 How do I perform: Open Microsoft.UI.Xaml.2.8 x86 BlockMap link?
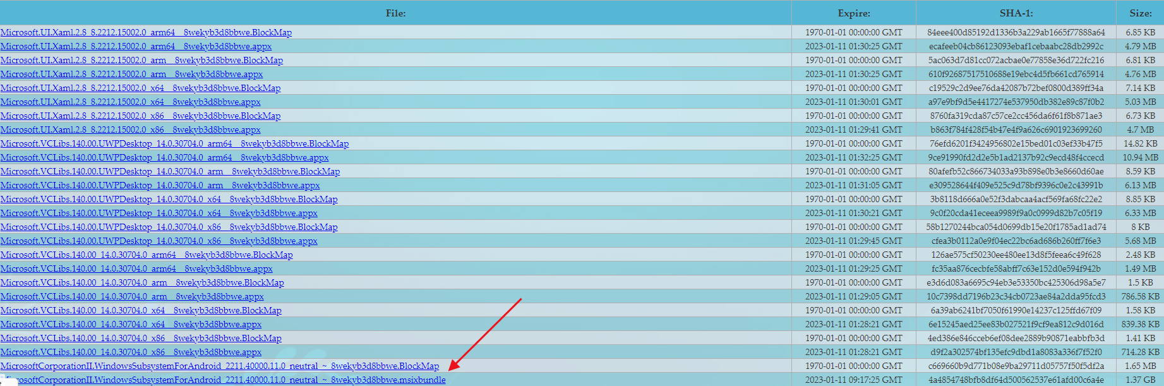pos(140,116)
